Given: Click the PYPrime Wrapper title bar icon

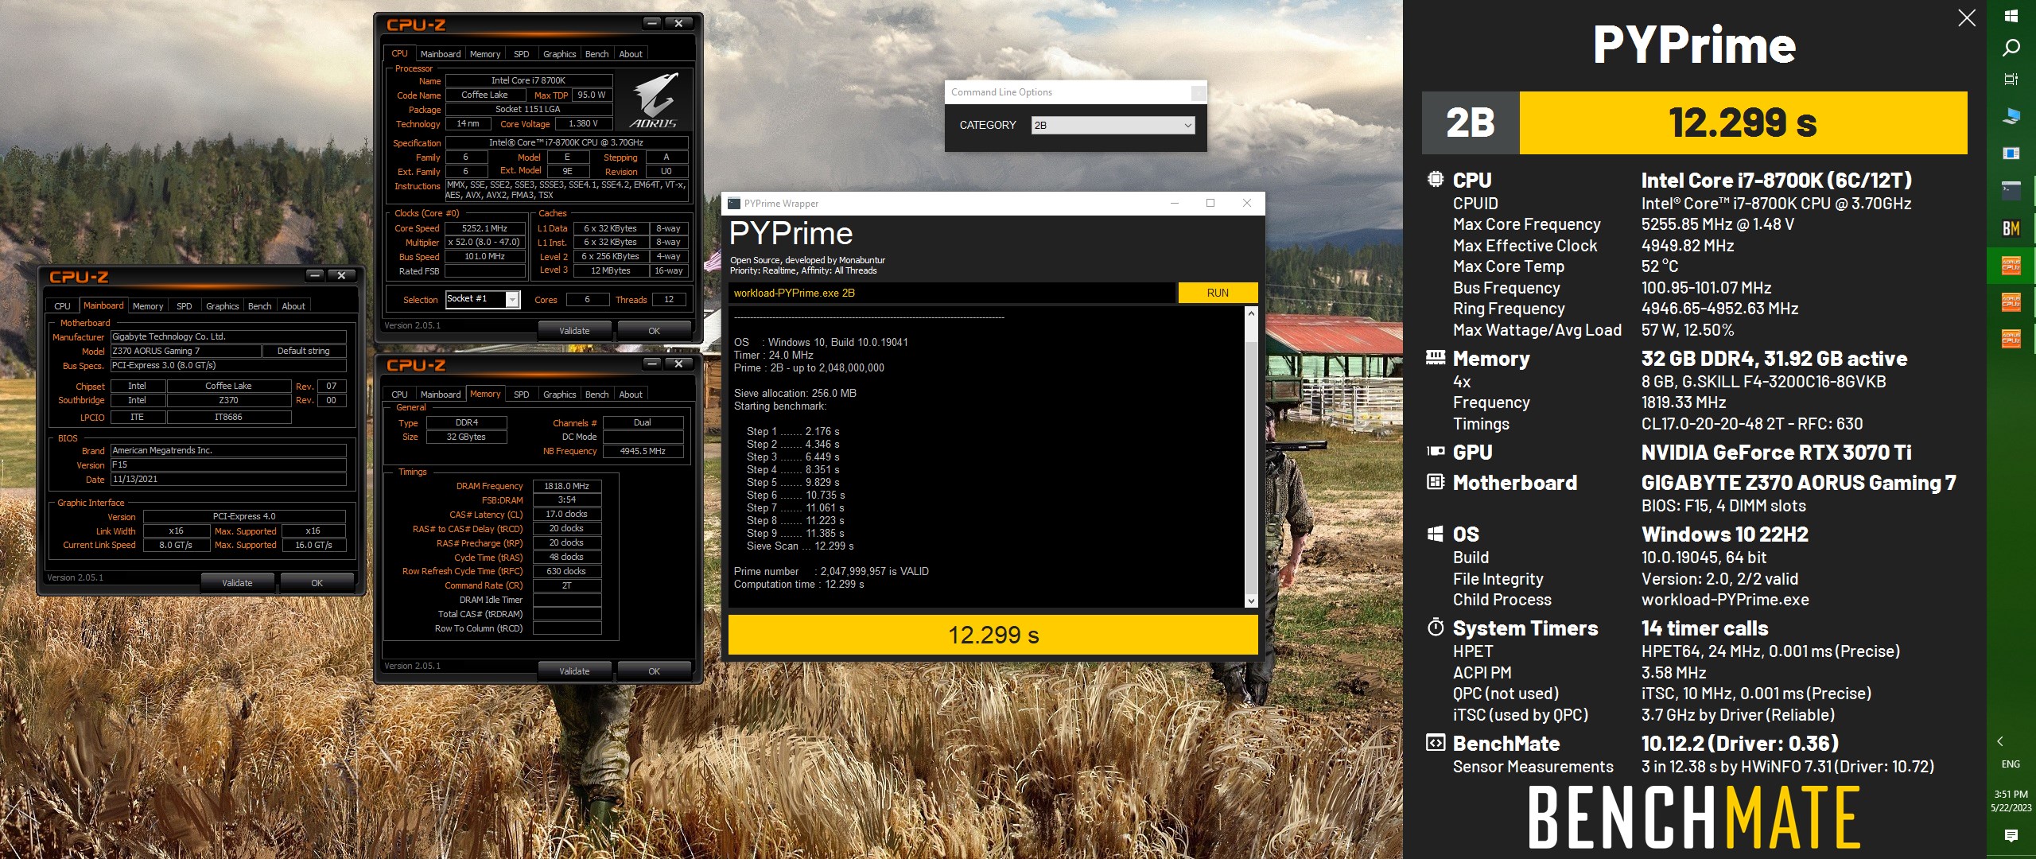Looking at the screenshot, I should [x=734, y=204].
